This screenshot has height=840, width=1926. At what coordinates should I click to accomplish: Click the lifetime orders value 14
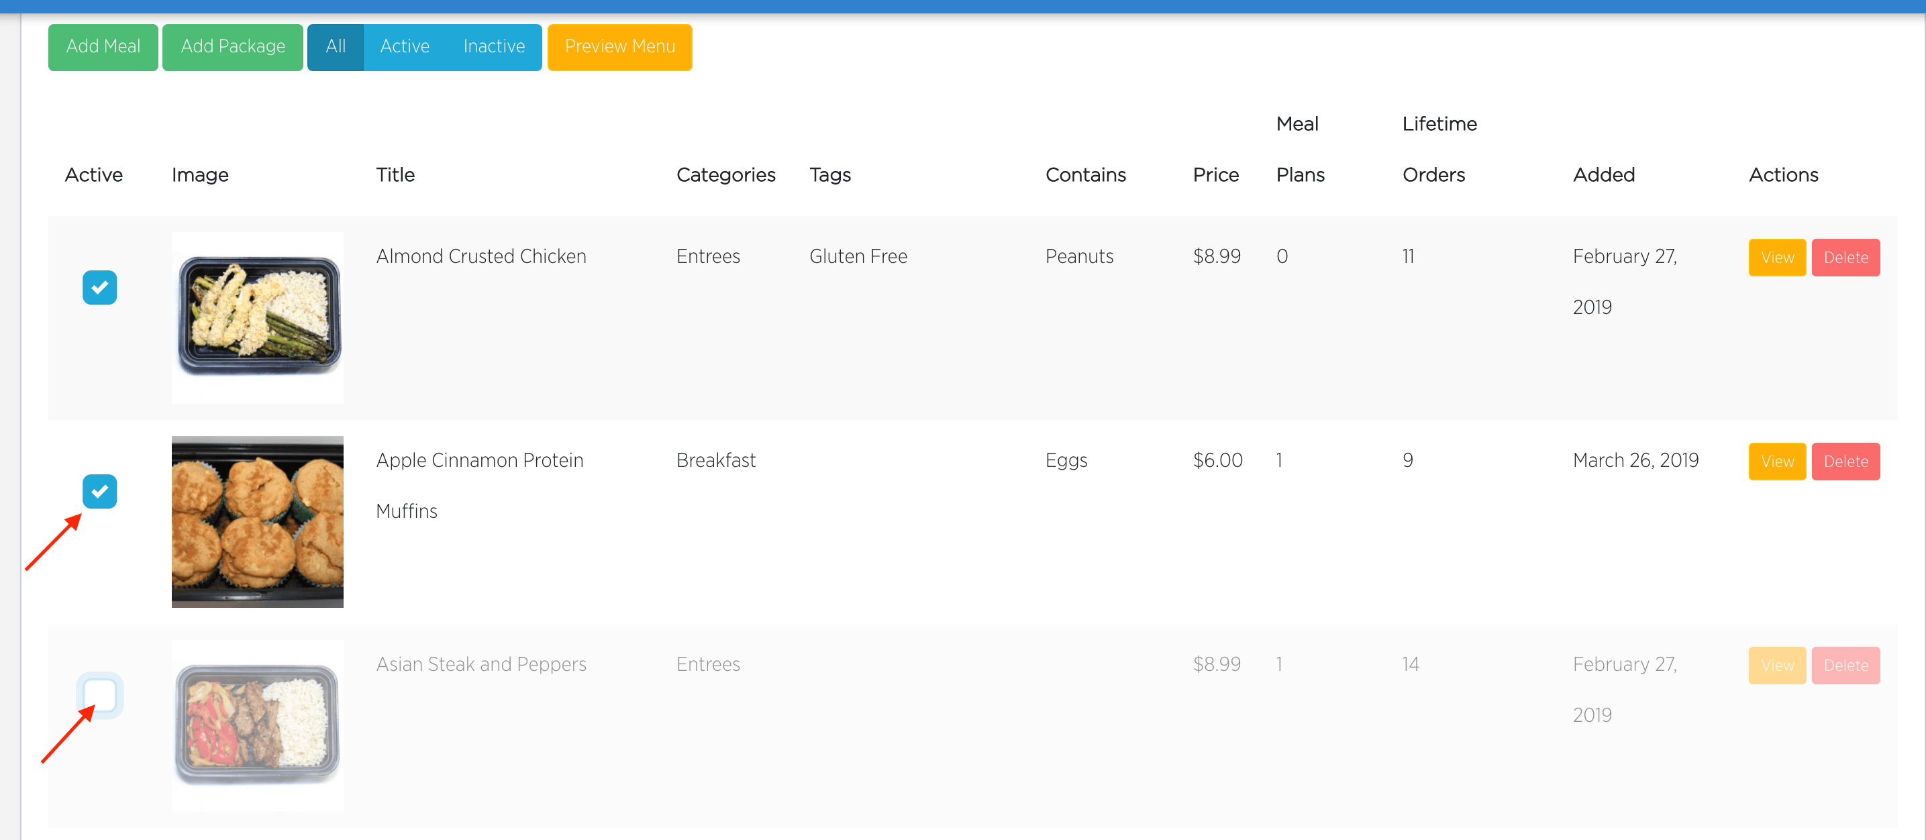[x=1410, y=664]
